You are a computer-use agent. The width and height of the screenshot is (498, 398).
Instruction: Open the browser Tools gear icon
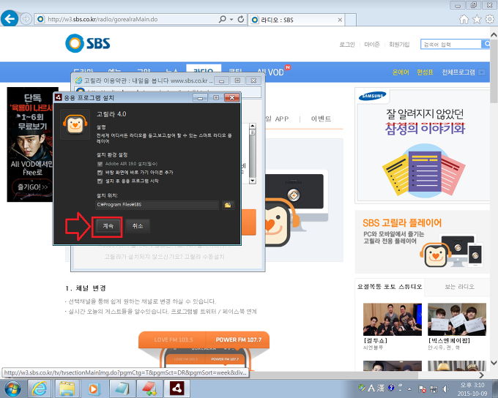pos(490,19)
